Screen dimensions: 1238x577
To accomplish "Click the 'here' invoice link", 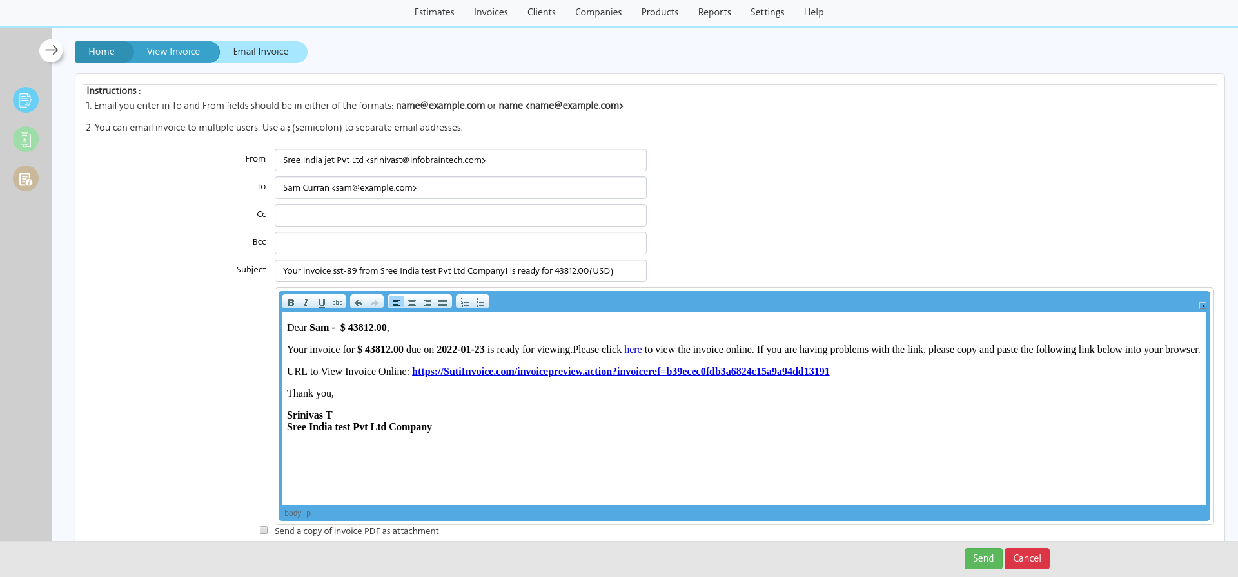I will [x=633, y=350].
